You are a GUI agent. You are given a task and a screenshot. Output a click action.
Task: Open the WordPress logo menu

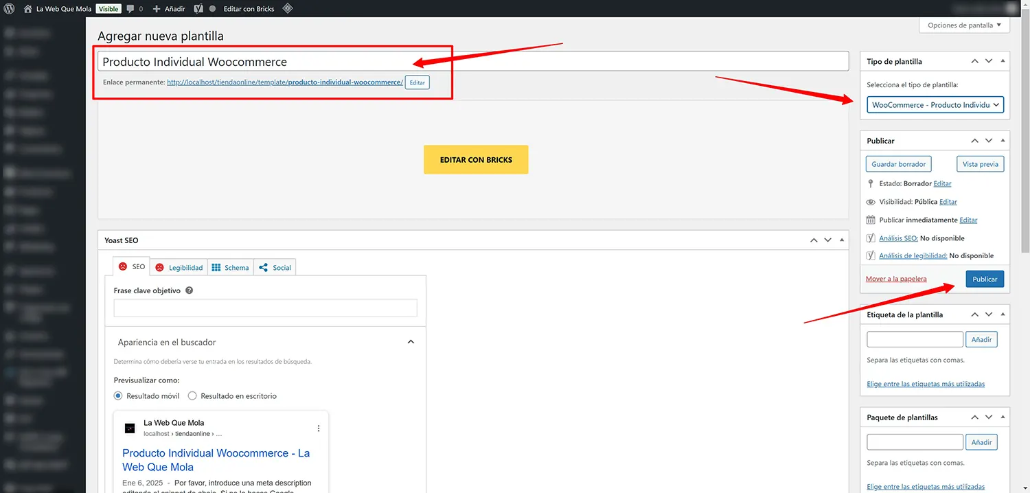(10, 9)
